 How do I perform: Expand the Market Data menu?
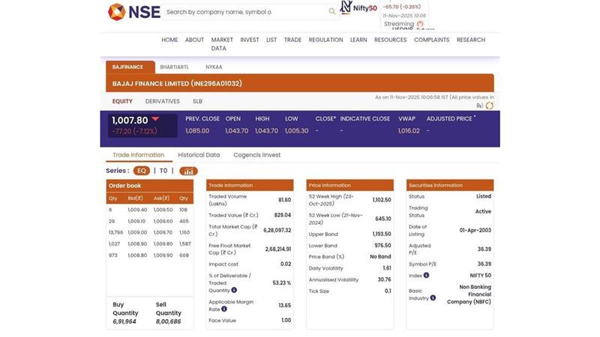(221, 44)
